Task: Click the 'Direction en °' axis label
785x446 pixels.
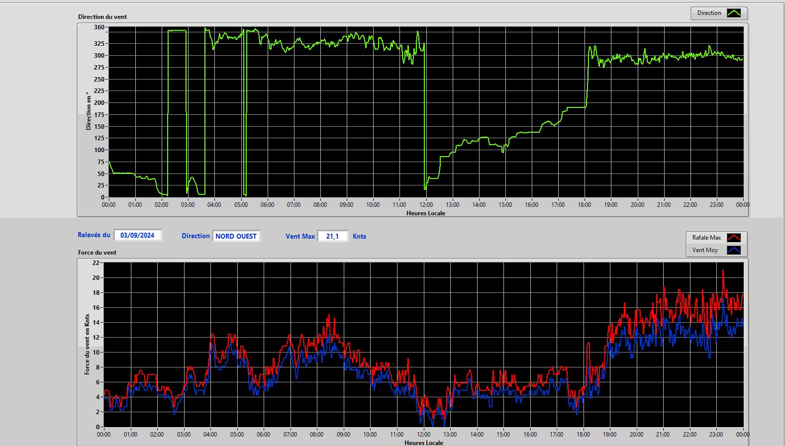Action: point(89,111)
